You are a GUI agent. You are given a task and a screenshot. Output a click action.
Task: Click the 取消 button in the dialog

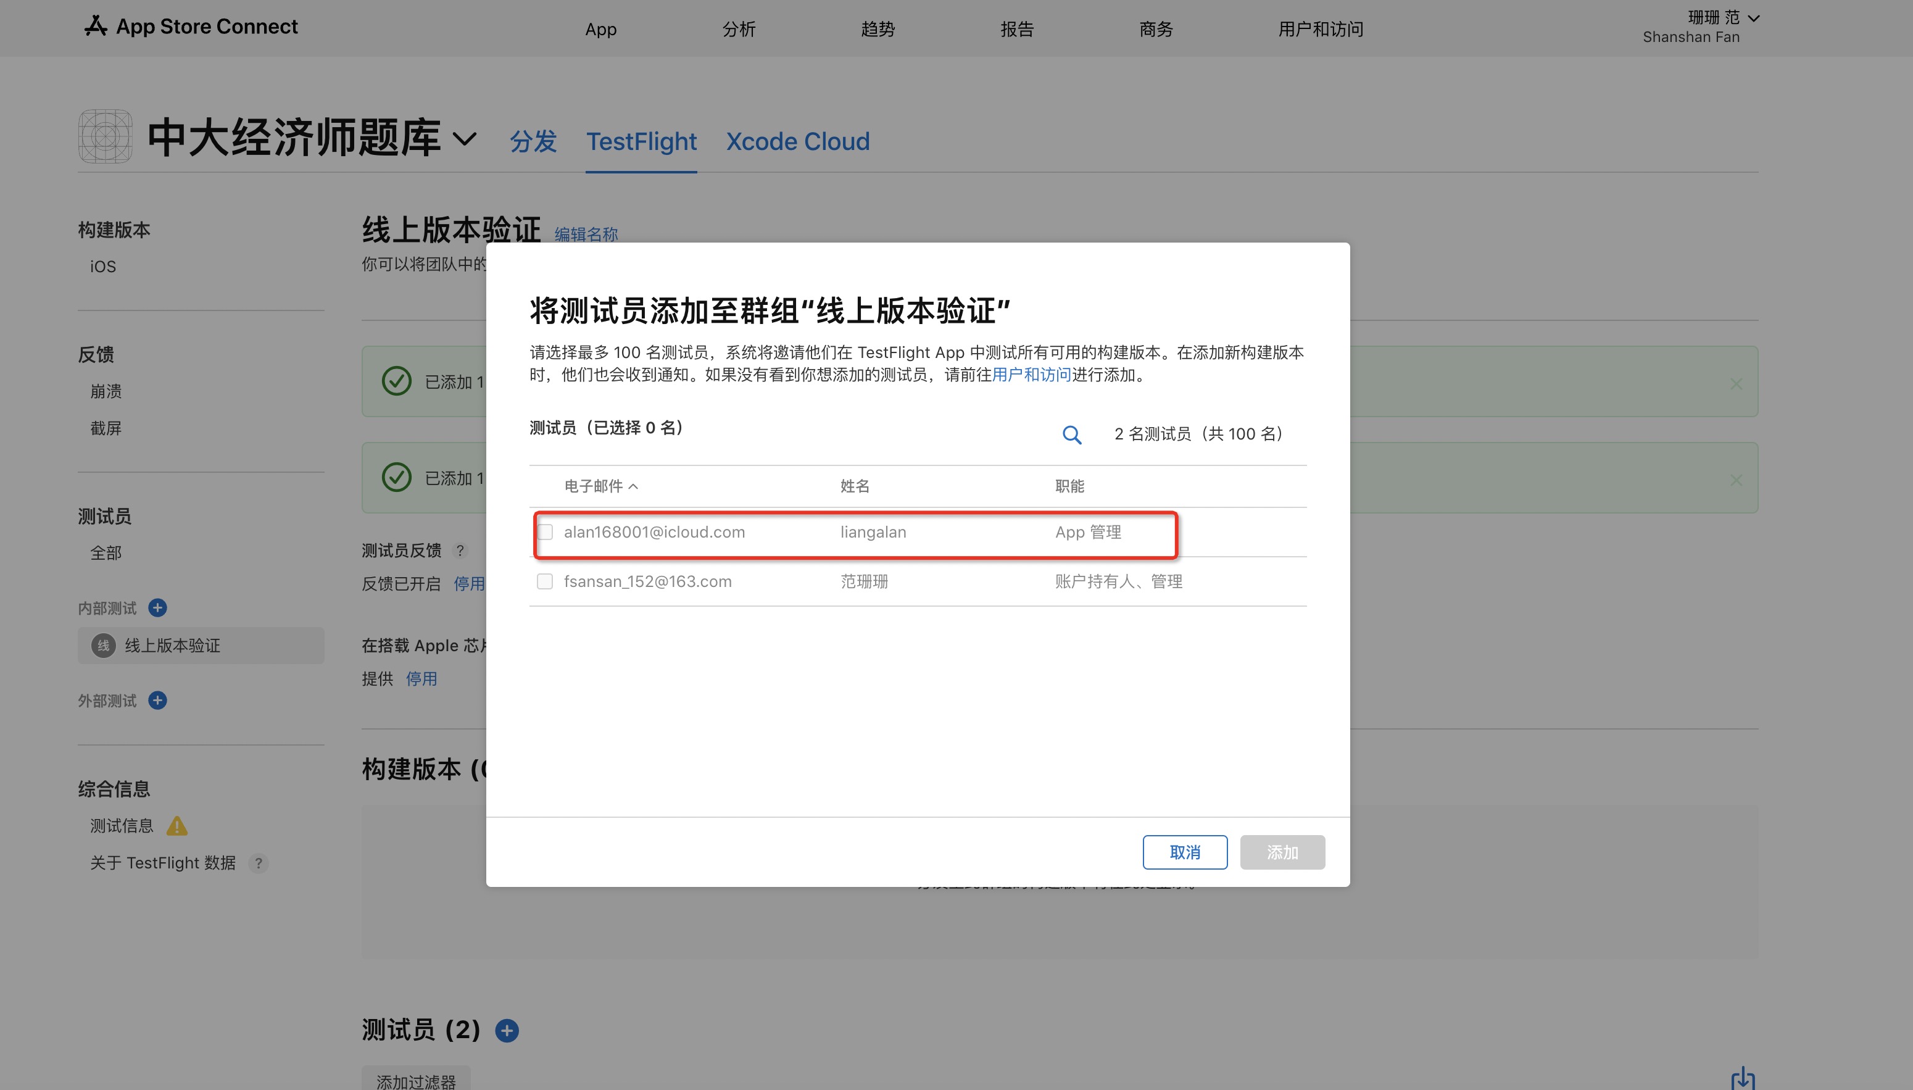(1185, 852)
